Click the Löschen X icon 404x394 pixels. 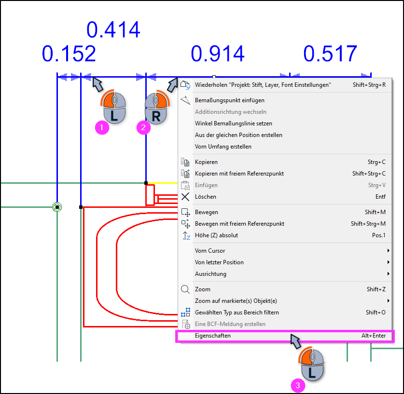(x=185, y=197)
